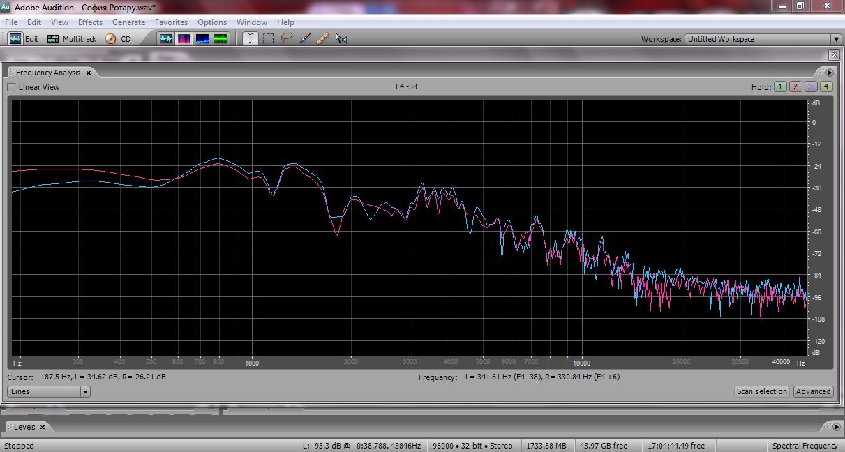The height and width of the screenshot is (452, 845).
Task: Pick the Lasso Selection tool
Action: [x=286, y=39]
